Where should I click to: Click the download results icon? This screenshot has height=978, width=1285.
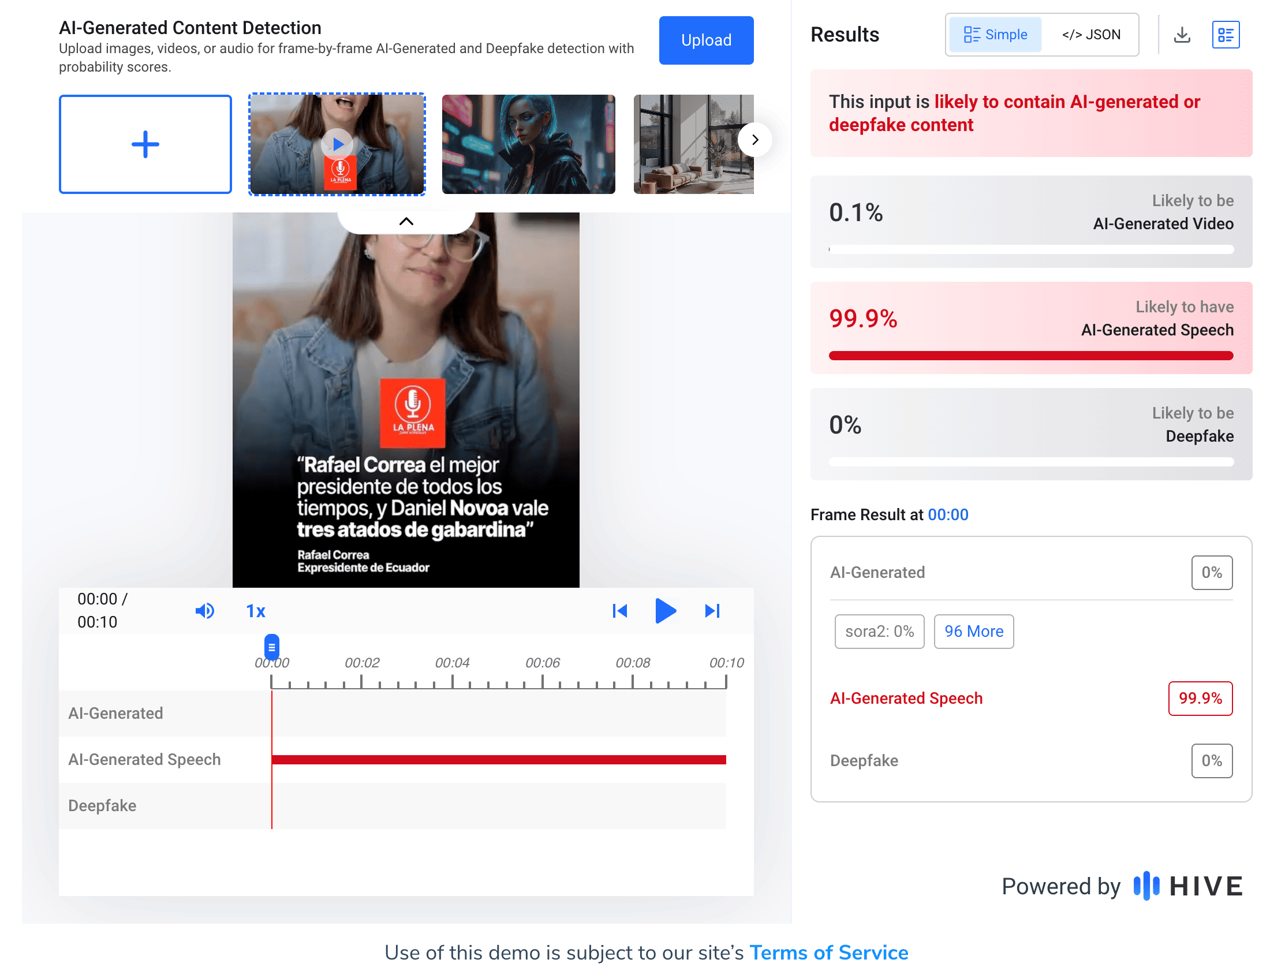coord(1182,35)
